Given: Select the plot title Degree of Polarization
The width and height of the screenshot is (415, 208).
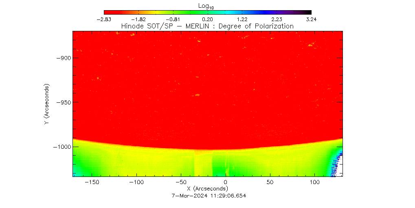Looking at the screenshot, I should [x=207, y=26].
